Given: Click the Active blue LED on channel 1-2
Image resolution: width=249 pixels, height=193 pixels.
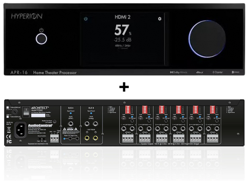Looking at the screenshot, I should tap(132, 117).
